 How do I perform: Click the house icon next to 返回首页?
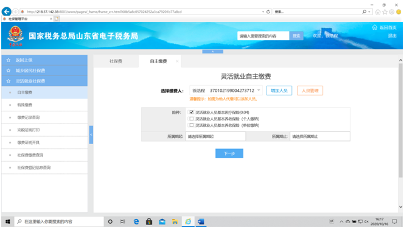[375, 27]
